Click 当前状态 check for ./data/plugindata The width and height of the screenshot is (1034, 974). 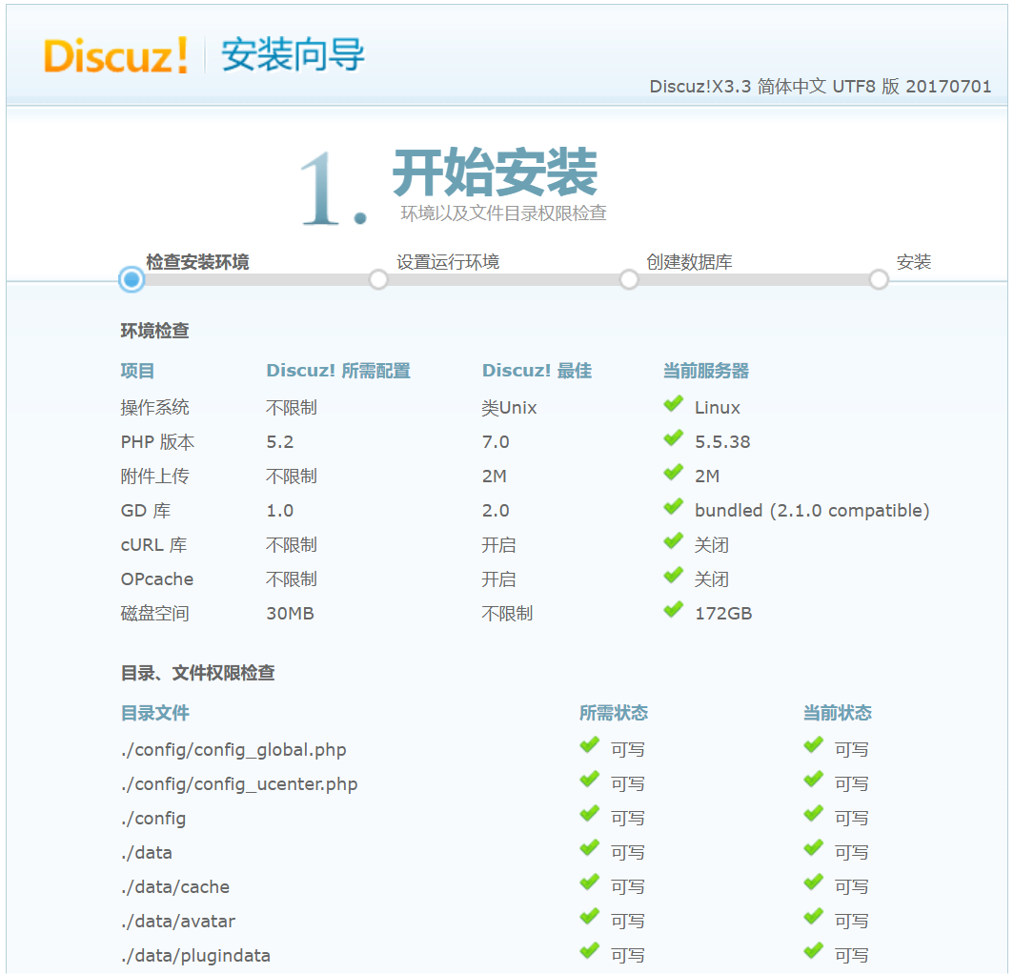[x=814, y=951]
